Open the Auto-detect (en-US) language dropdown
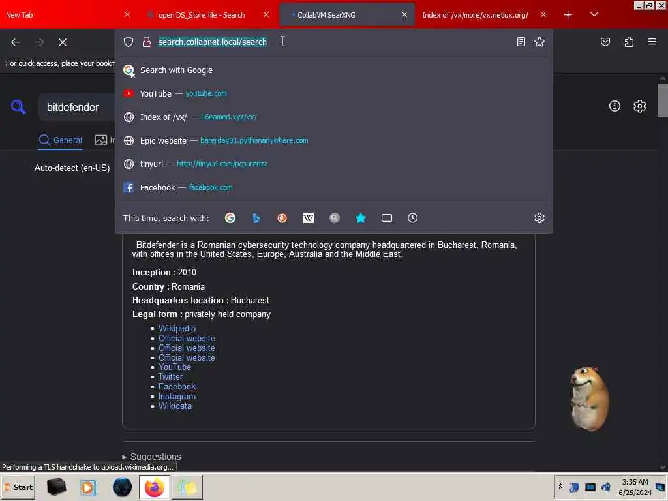This screenshot has width=668, height=501. [x=72, y=168]
